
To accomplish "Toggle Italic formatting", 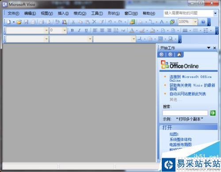I will [79, 31].
